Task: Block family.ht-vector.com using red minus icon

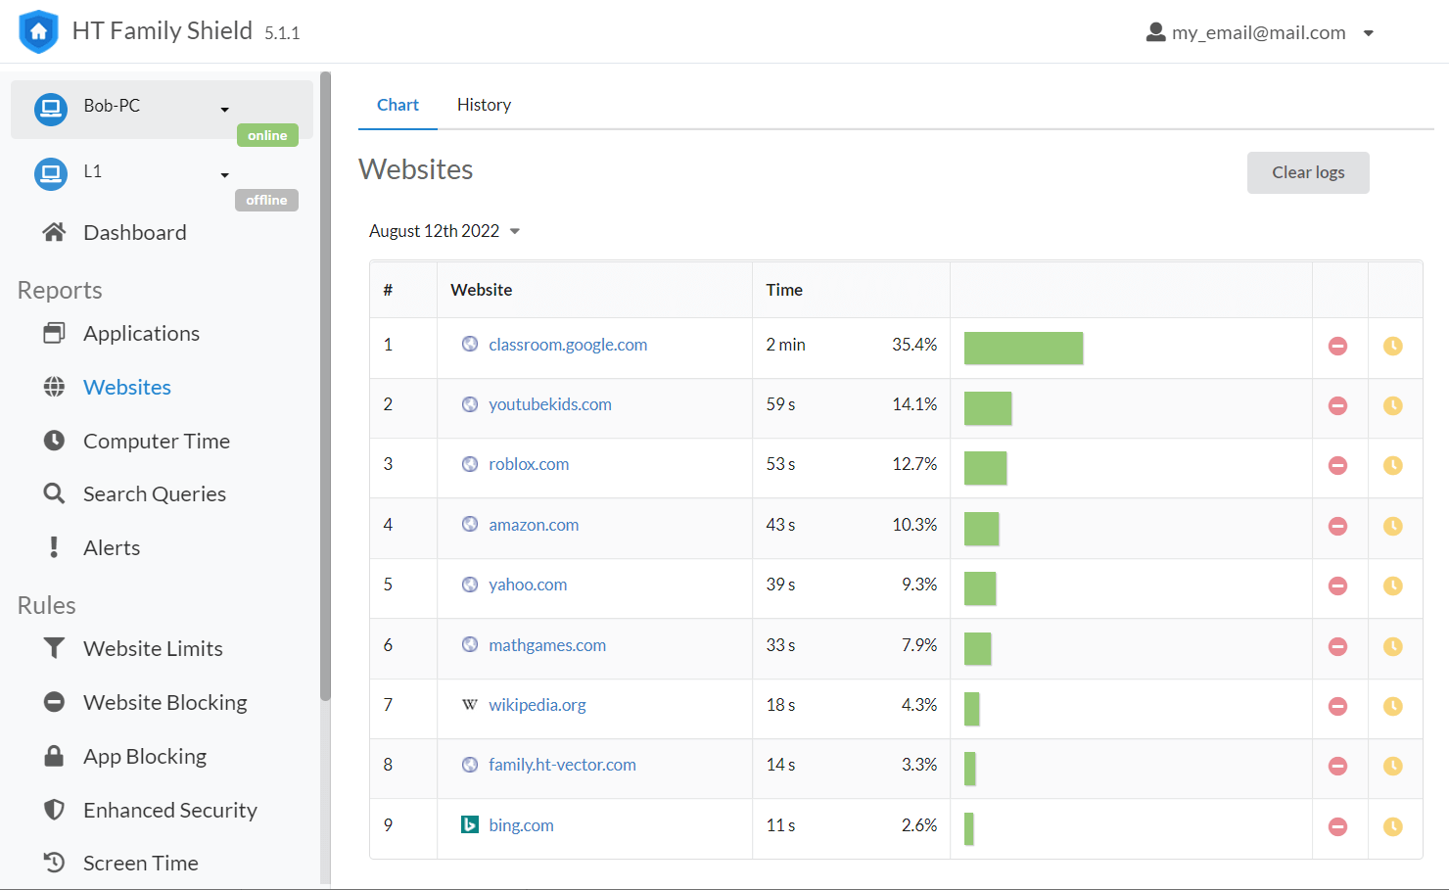Action: (x=1337, y=766)
